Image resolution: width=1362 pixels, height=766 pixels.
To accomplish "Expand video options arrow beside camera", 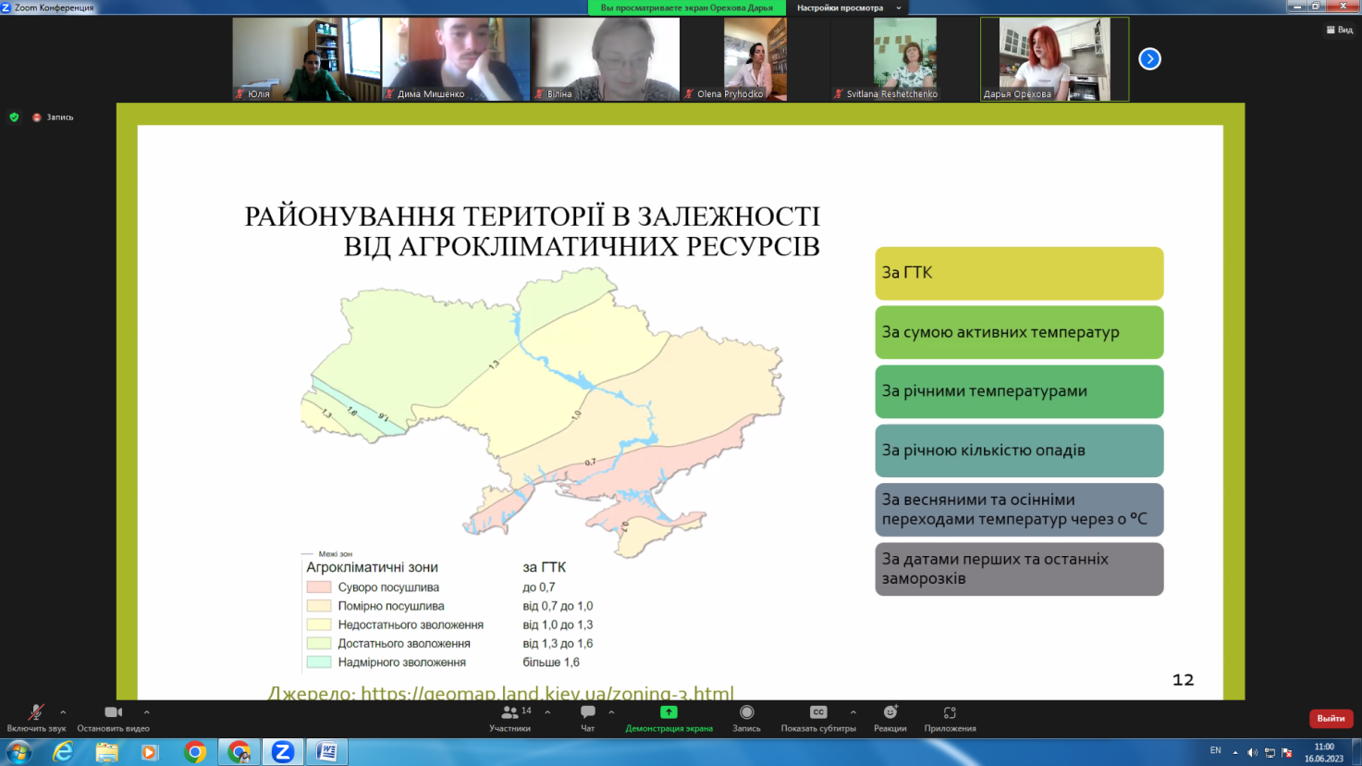I will (x=147, y=712).
